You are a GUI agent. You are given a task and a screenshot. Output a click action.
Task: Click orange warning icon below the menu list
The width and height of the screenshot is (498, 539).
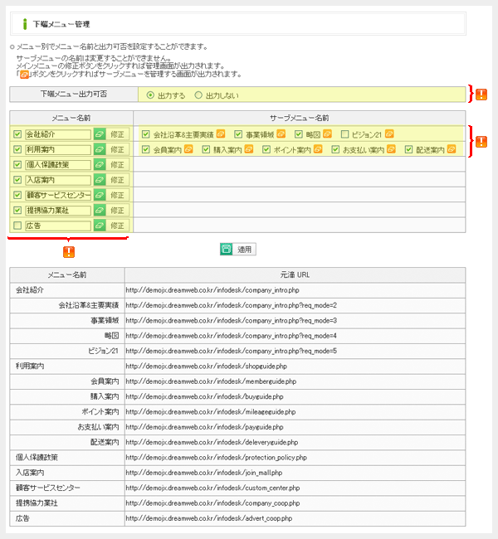pos(69,251)
